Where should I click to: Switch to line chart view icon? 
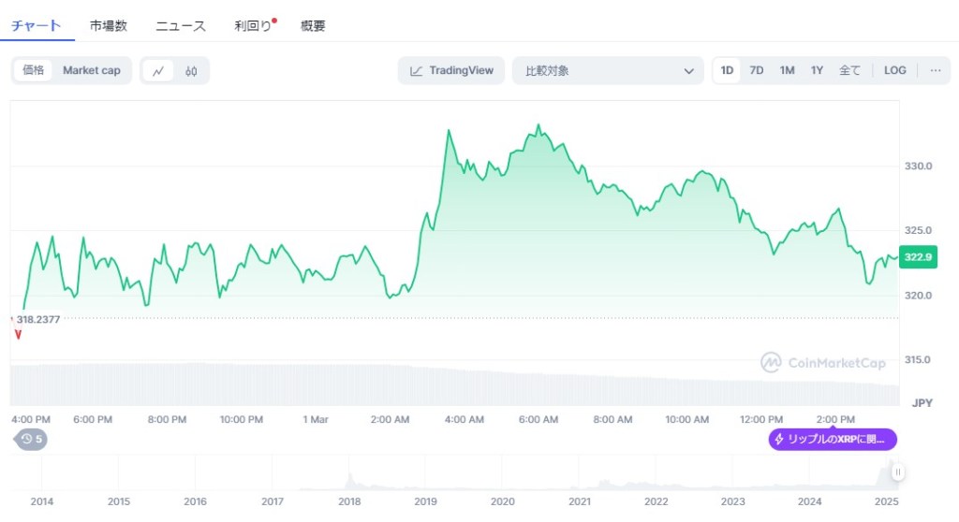point(158,70)
